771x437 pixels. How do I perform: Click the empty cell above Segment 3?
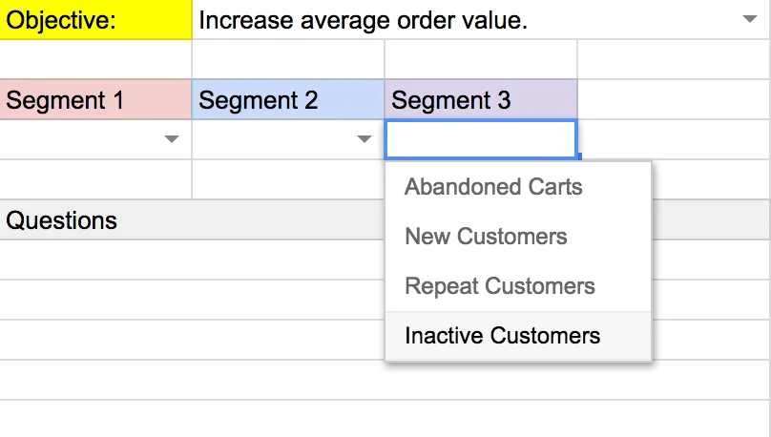(x=481, y=59)
